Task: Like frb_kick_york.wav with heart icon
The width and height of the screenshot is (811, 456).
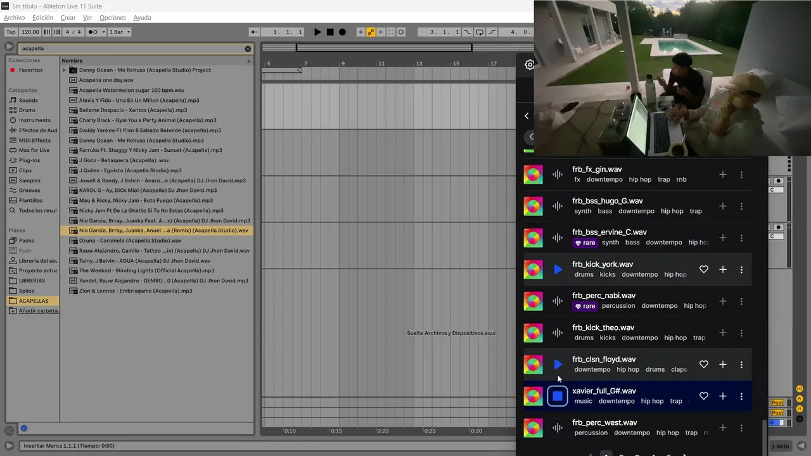Action: tap(703, 270)
